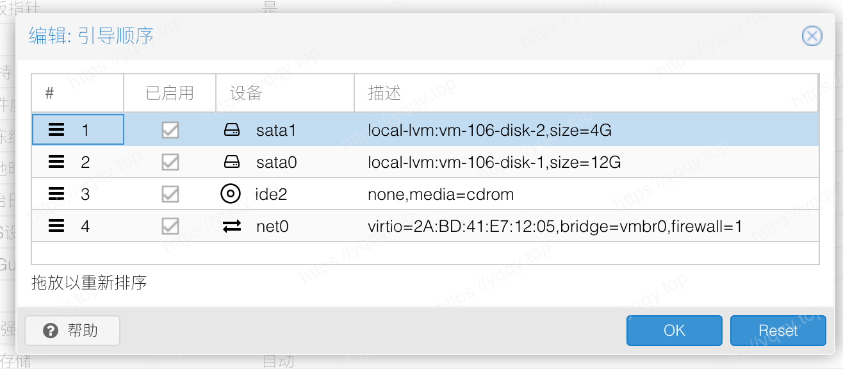Viewport: 843px width, 369px height.
Task: Click the Reset button
Action: (x=778, y=331)
